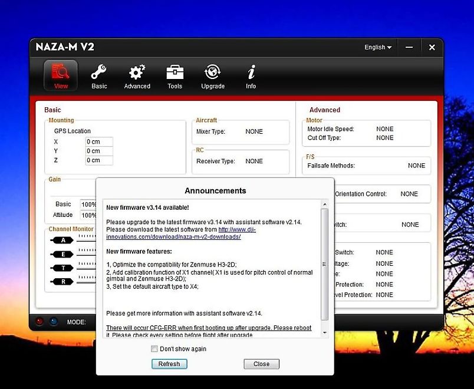Viewport: 474px width, 389px height.
Task: Click the announcements scroll down arrow
Action: pos(325,332)
